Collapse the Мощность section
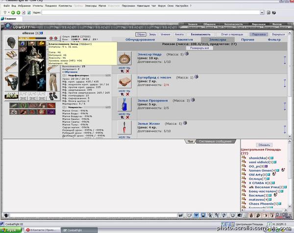Image resolution: width=294 pixels, height=233 pixels. click(x=64, y=107)
